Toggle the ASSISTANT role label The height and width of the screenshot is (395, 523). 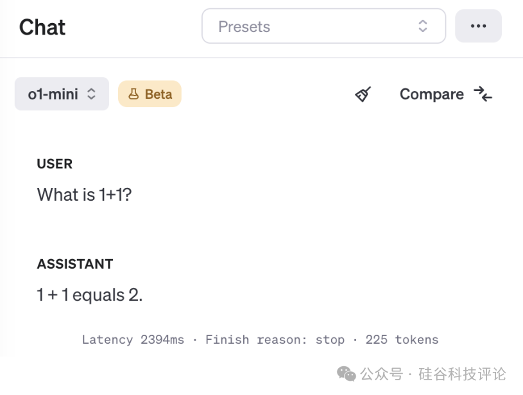click(x=74, y=264)
